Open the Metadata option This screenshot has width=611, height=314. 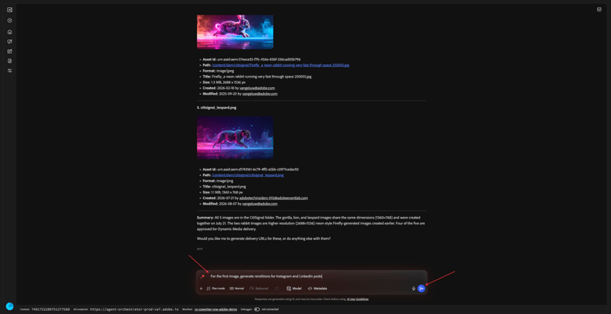tap(317, 289)
